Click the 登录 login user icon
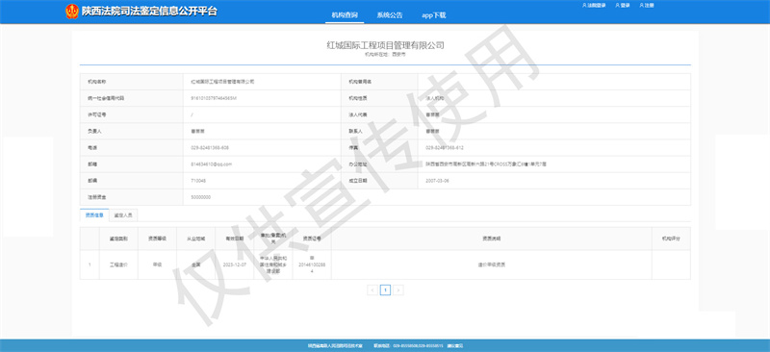Viewport: 770px width, 352px height. pos(617,6)
